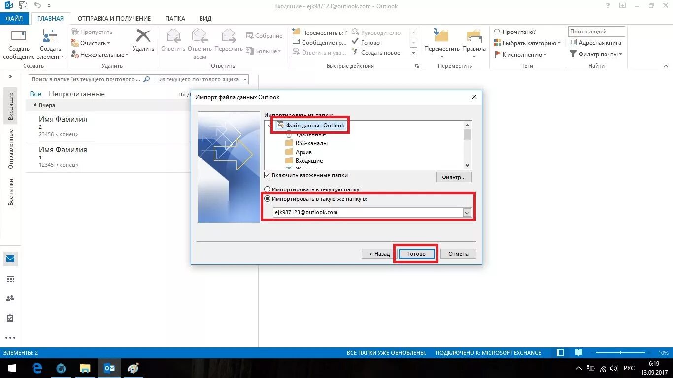Expand the folder pane chevron

[10, 77]
